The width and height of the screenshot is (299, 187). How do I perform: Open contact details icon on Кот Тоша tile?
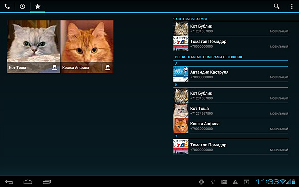[54, 67]
